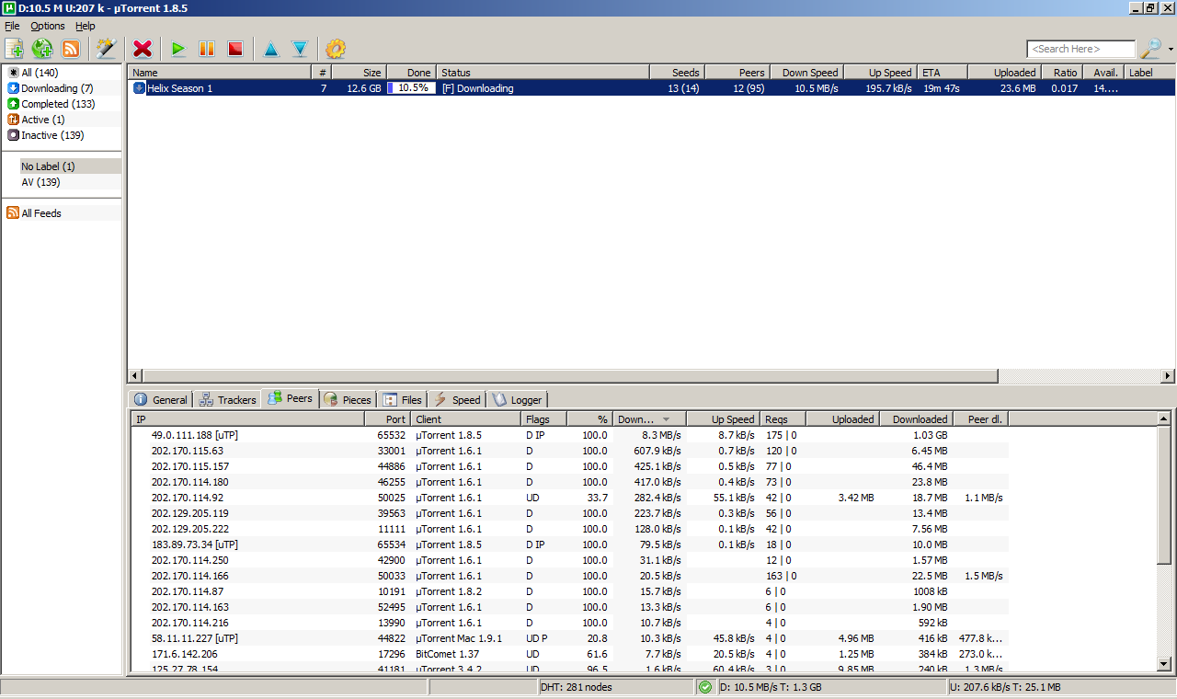View the Speed tab
The width and height of the screenshot is (1177, 699).
point(457,399)
